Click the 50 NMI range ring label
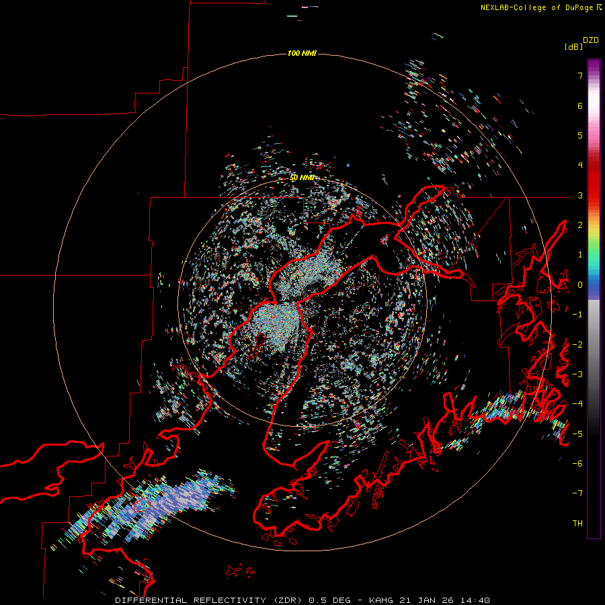 (x=302, y=177)
